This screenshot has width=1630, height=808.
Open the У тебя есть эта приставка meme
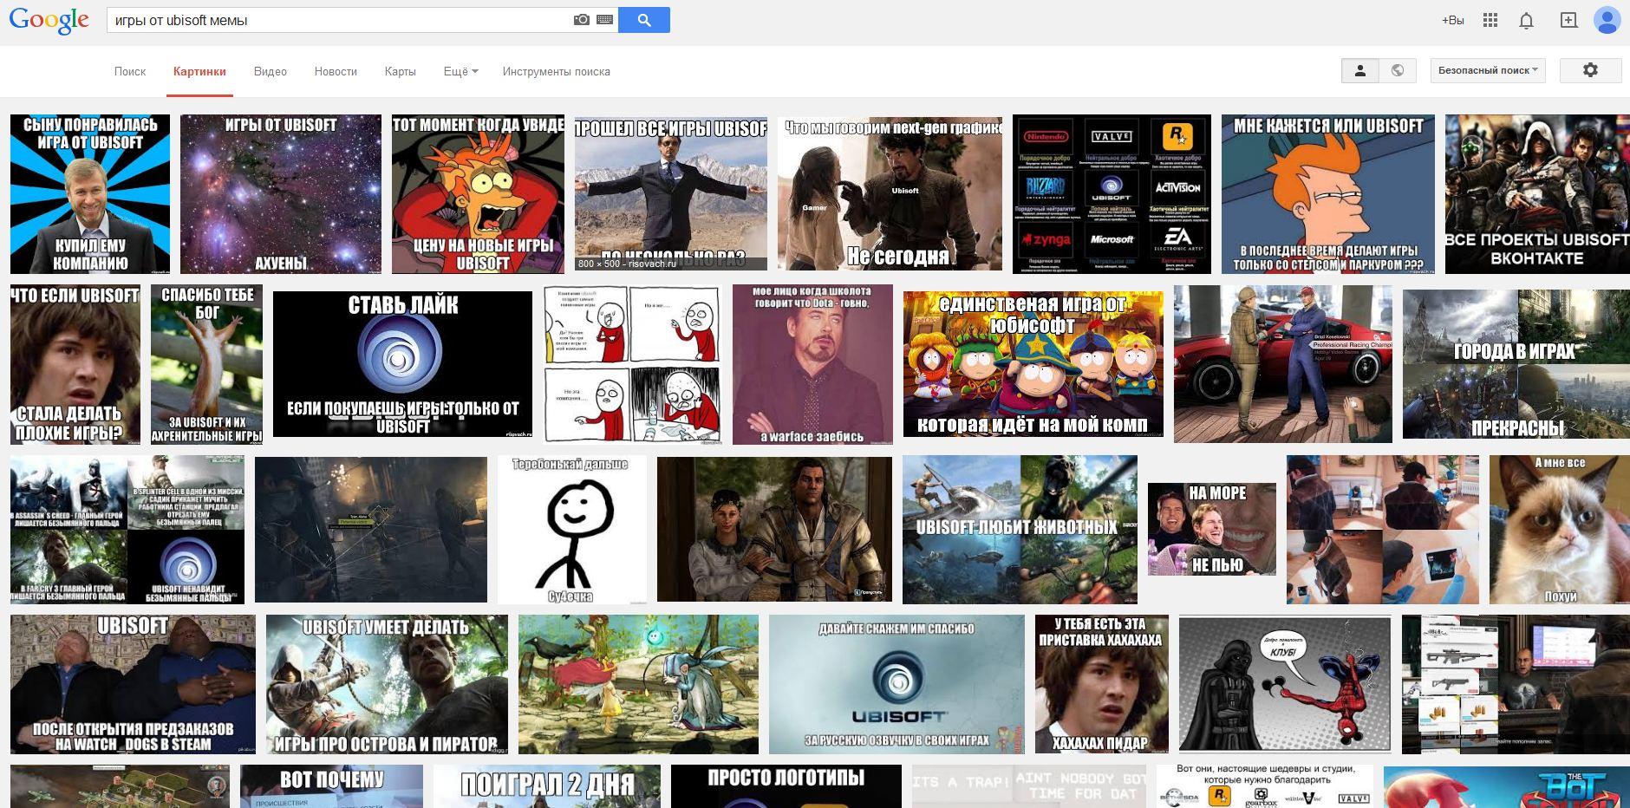pos(1102,685)
